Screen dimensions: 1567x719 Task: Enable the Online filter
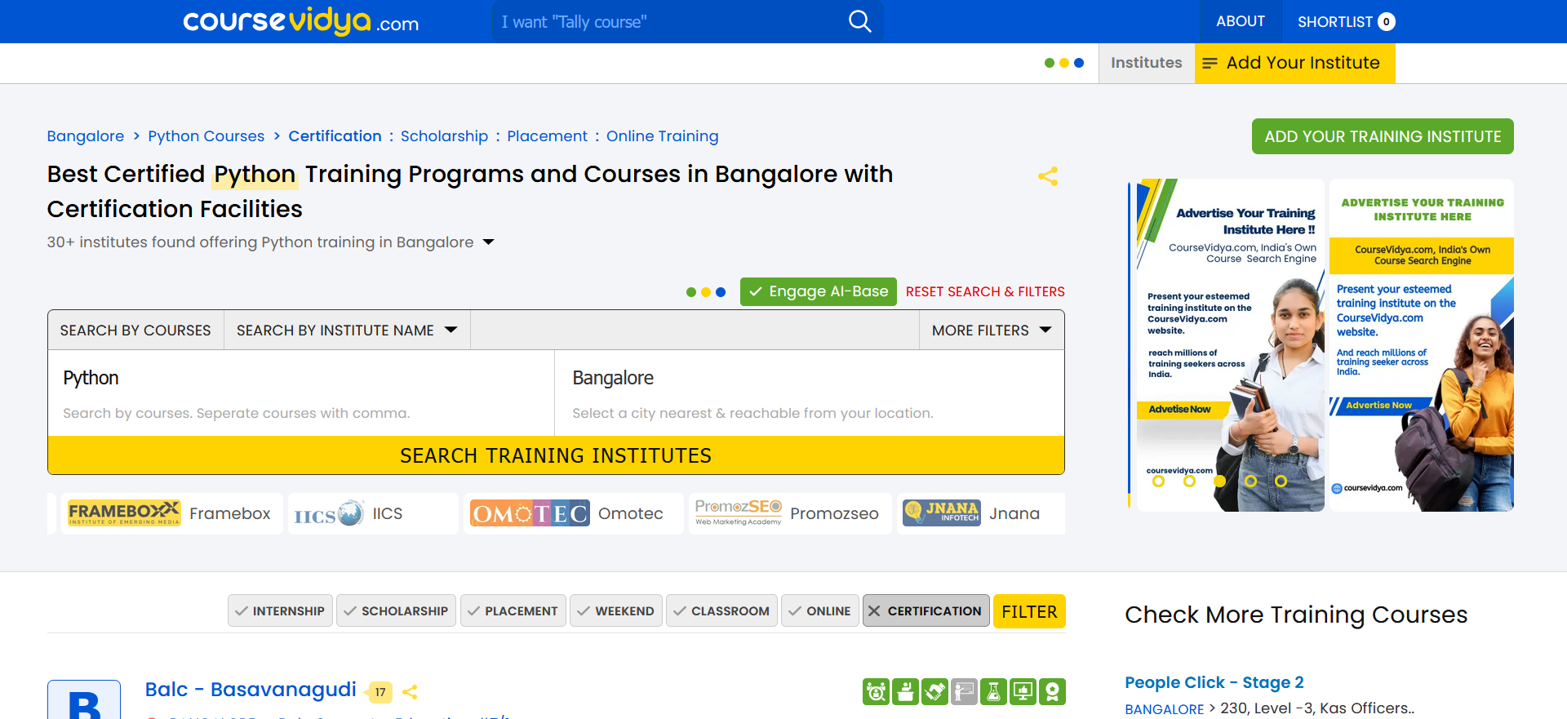coord(820,611)
